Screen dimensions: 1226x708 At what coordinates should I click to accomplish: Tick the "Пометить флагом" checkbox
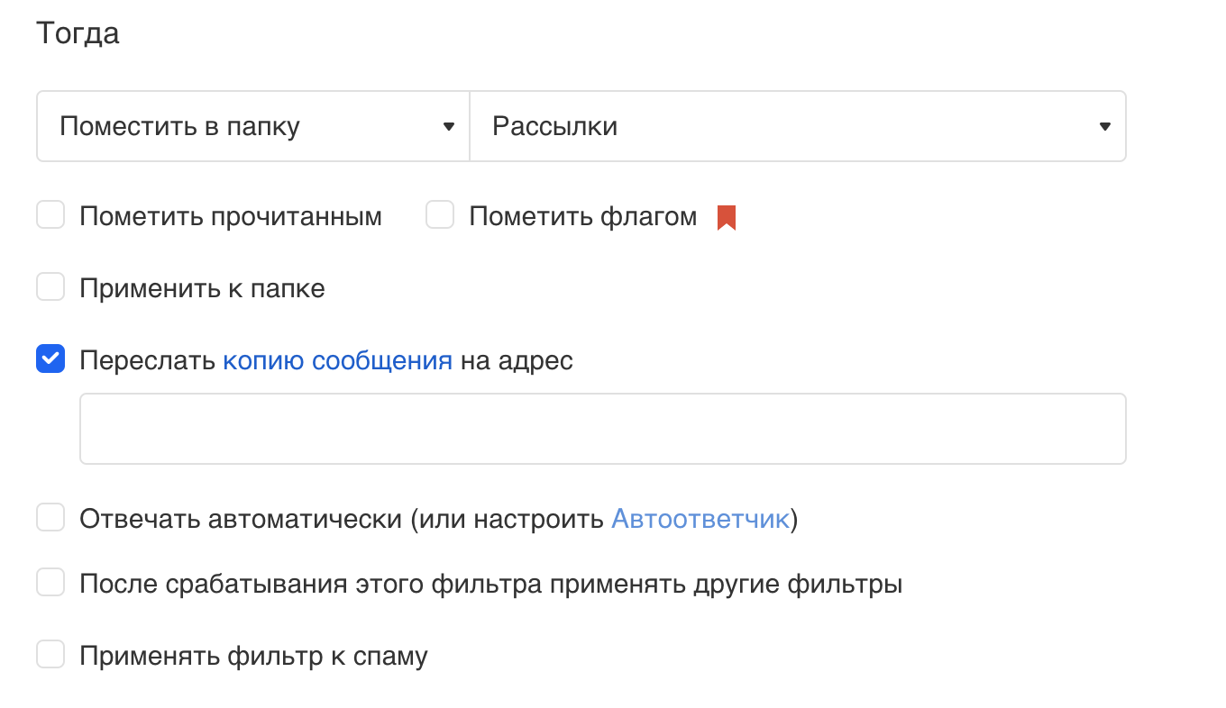click(x=440, y=216)
